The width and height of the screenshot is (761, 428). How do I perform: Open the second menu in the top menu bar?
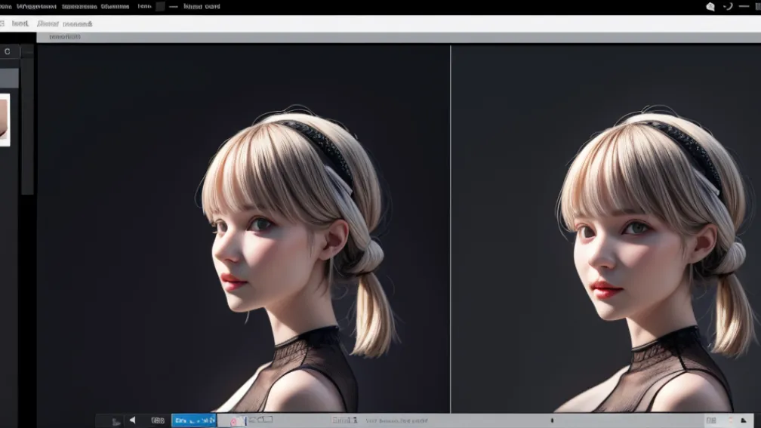[35, 6]
